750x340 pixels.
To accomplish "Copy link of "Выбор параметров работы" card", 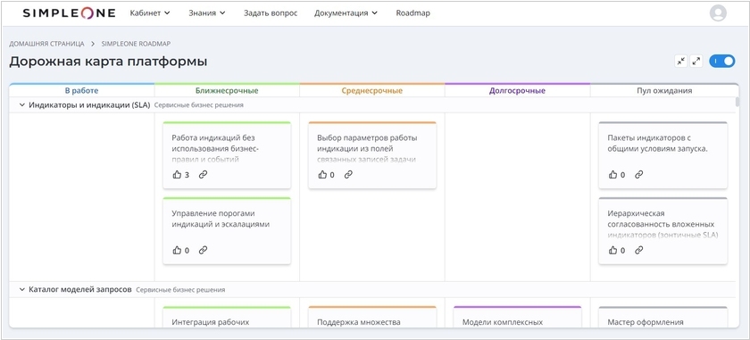I will click(x=348, y=175).
